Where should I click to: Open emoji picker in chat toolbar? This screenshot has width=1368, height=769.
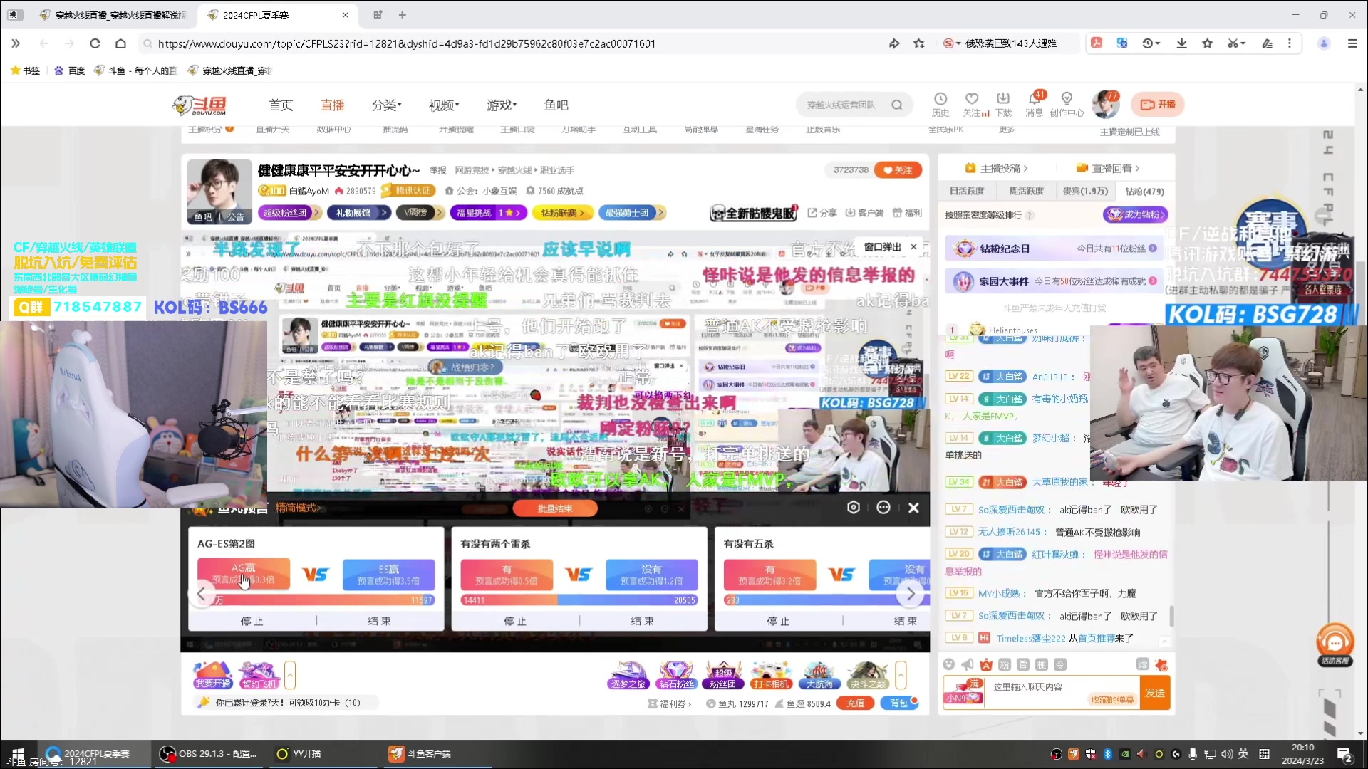click(948, 664)
